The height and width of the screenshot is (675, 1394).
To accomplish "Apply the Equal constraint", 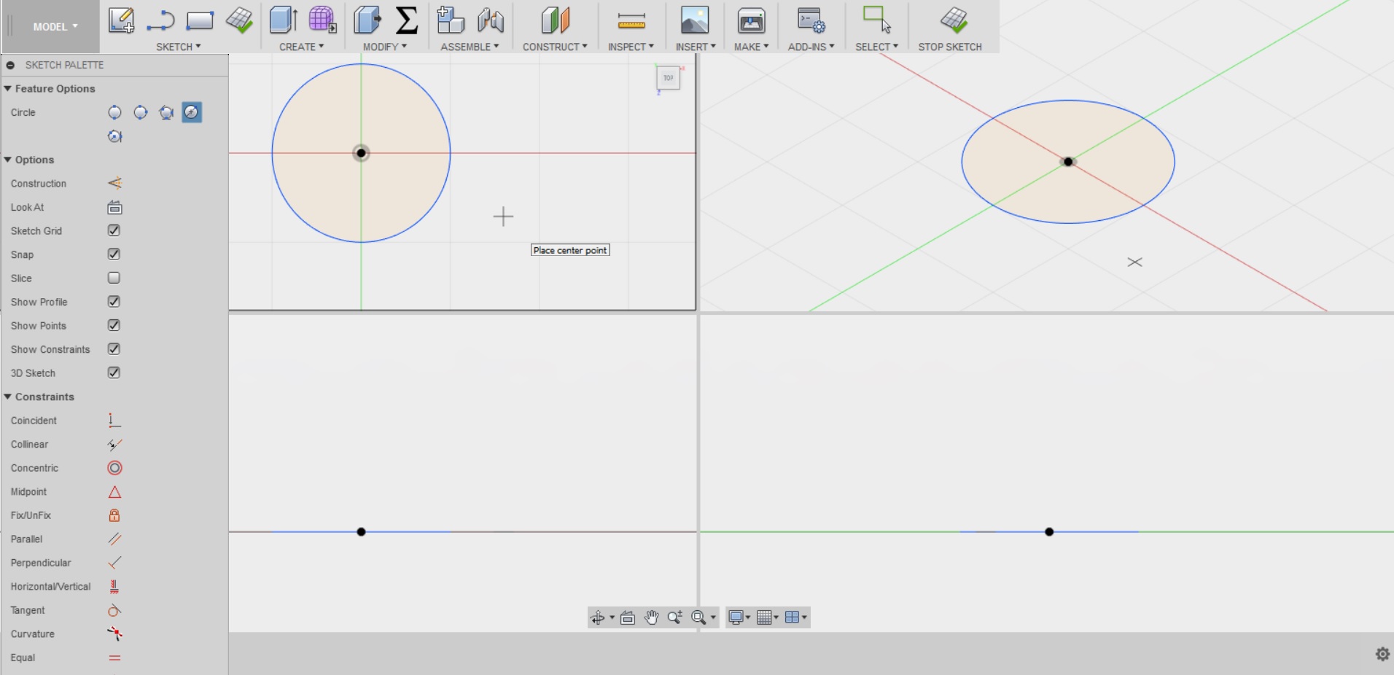I will click(114, 658).
